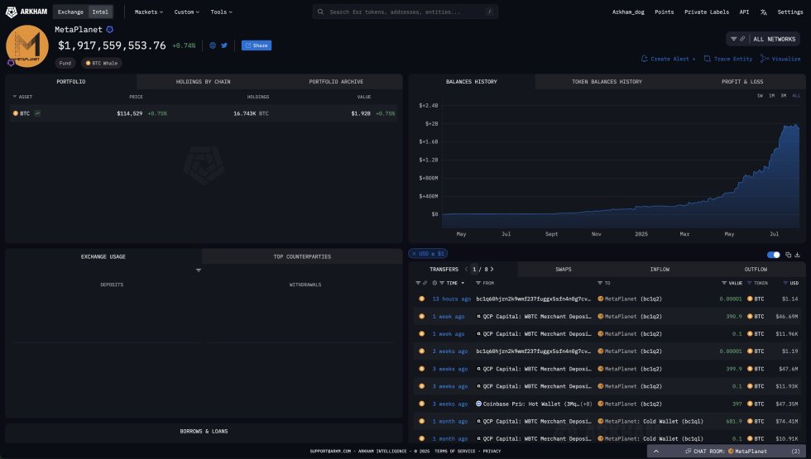Viewport: 811px width, 459px height.
Task: Click the token search input field
Action: (x=405, y=12)
